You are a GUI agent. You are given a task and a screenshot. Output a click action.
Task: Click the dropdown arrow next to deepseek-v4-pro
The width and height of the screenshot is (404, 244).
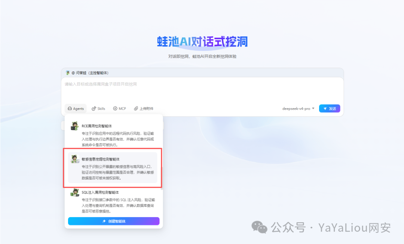pos(313,109)
